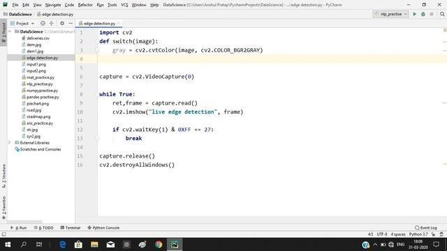Click the stop run icon
The height and width of the screenshot is (251, 447).
[x=432, y=14]
